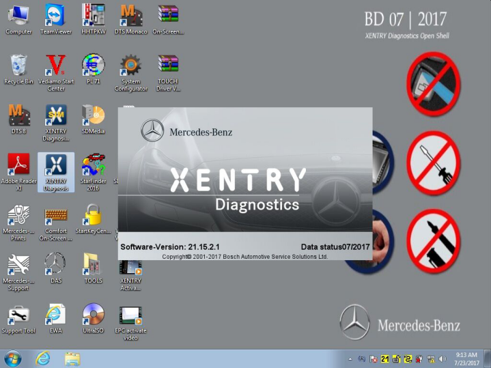Viewport: 491px width, 368px height.
Task: Launch DTS Monaco shortcut
Action: point(130,20)
